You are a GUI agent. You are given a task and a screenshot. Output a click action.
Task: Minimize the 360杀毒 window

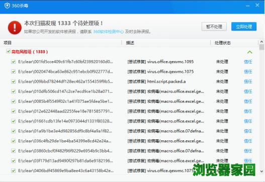pyautogui.click(x=248, y=6)
